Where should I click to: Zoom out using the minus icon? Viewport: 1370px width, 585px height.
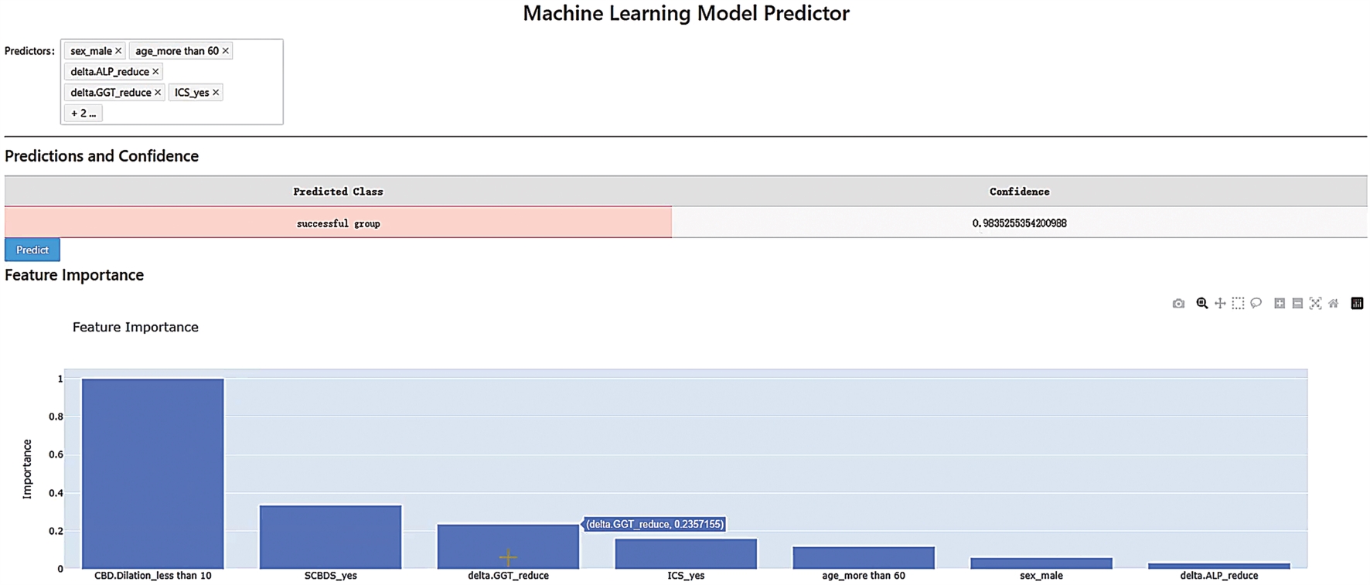pos(1297,304)
